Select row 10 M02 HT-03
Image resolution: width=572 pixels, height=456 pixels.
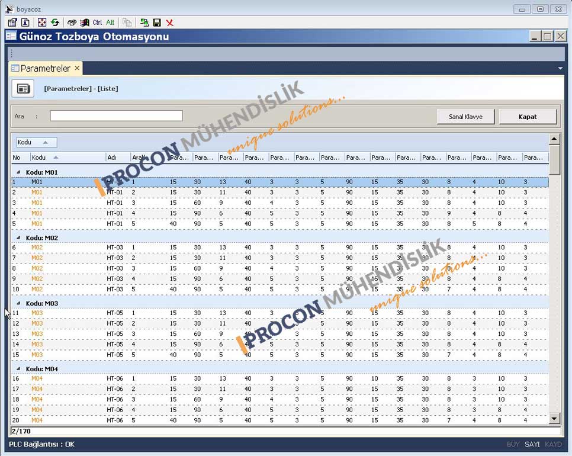point(280,289)
